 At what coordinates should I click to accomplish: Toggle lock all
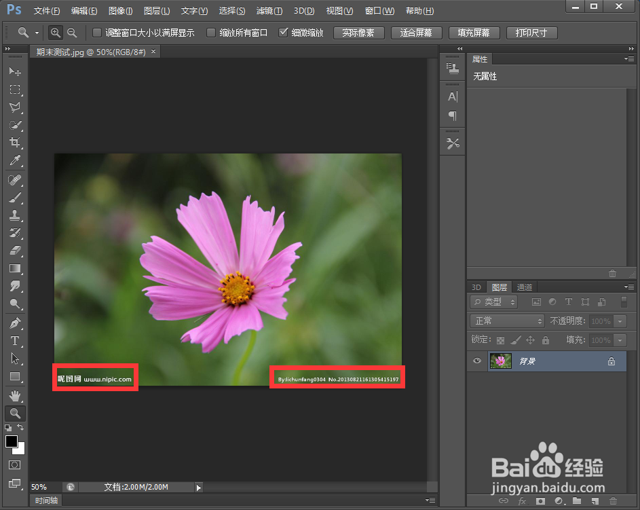[x=545, y=340]
